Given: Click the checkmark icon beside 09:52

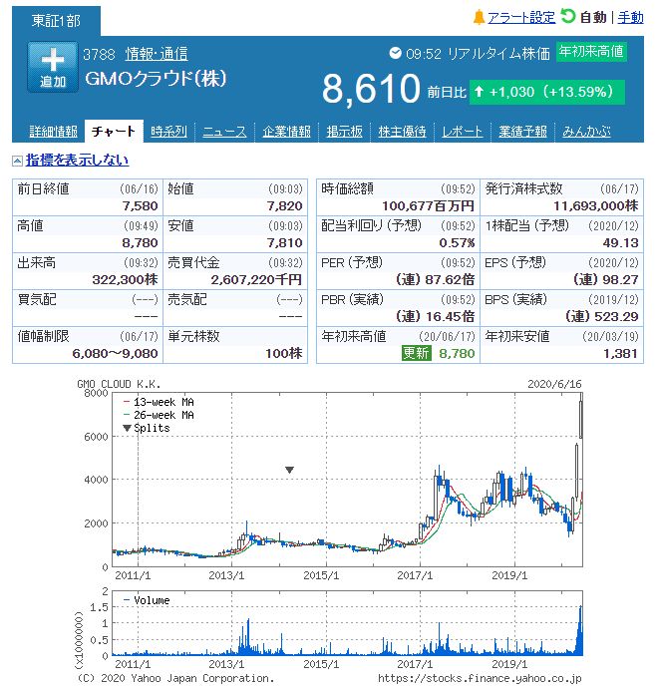Looking at the screenshot, I should tap(396, 53).
